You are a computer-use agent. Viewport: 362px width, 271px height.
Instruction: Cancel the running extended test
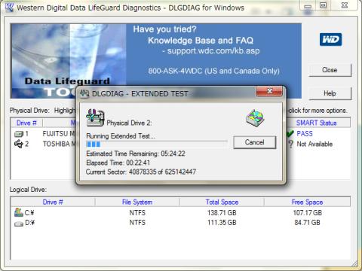[x=254, y=142]
